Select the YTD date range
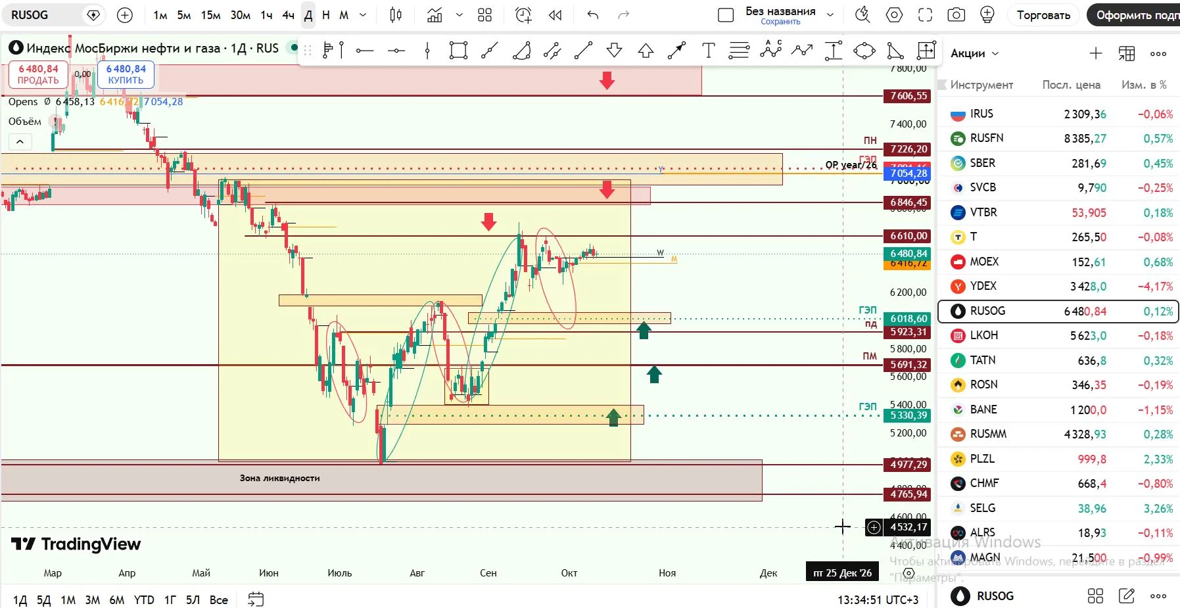Image resolution: width=1180 pixels, height=608 pixels. [144, 599]
